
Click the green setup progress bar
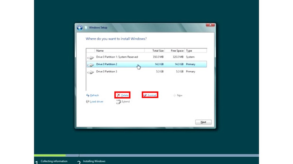[x=50, y=155]
